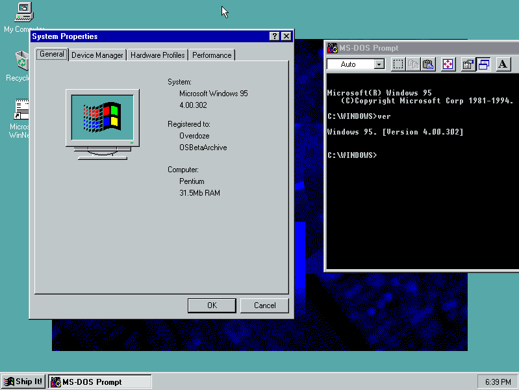
Task: Click 'Windows 95. [Version 4.00.302]' console line
Action: coord(395,132)
